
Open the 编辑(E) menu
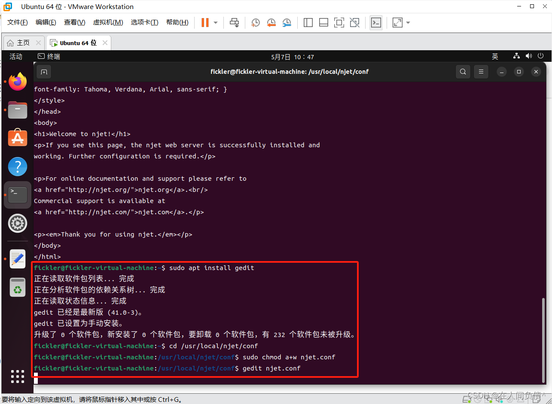(x=46, y=22)
